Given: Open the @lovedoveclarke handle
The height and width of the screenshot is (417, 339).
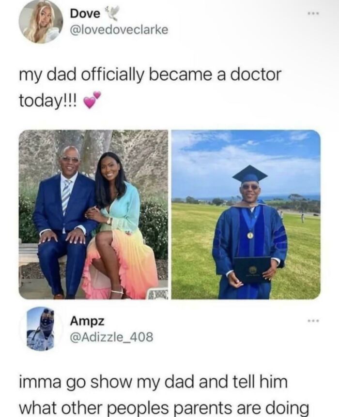Looking at the screenshot, I should [119, 30].
